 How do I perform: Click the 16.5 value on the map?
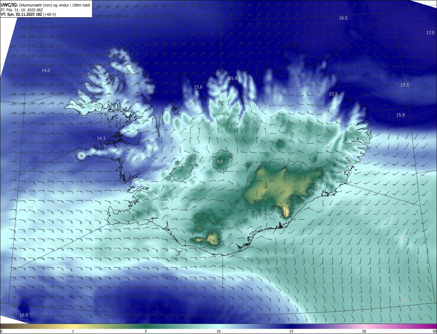coord(343,18)
